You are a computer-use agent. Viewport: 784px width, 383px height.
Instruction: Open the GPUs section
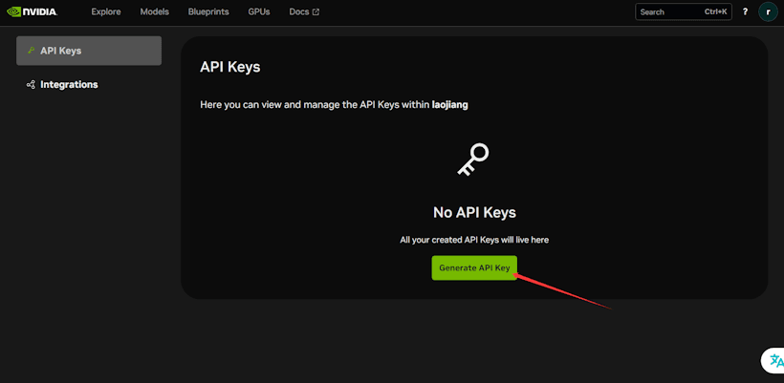[x=259, y=12]
